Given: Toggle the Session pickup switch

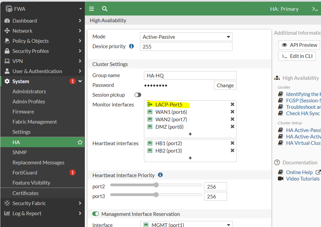Looking at the screenshot, I should pyautogui.click(x=138, y=95).
